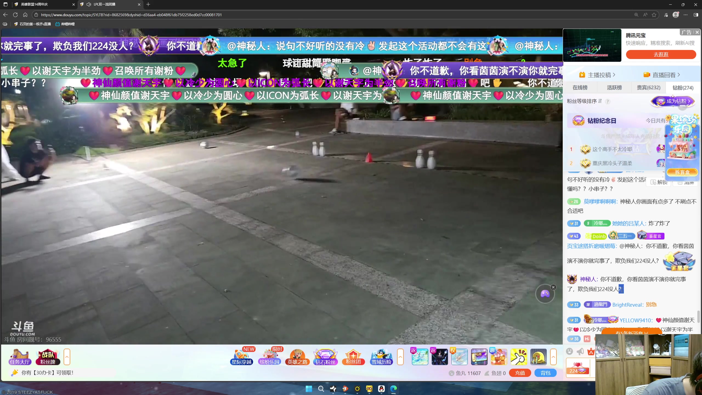702x395 pixels.
Task: Select the dark suited figure gift
Action: pos(440,357)
